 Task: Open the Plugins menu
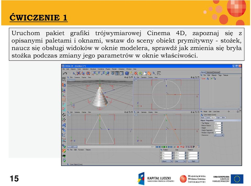click(x=108, y=69)
